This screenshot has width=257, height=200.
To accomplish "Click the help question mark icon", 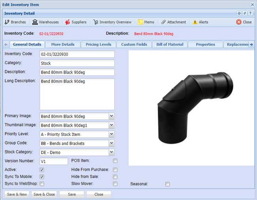I will 250,13.
